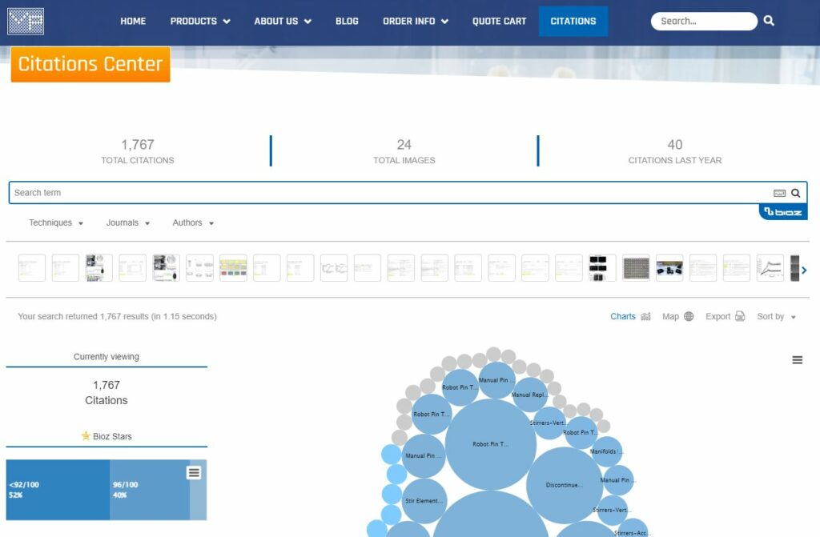Screen dimensions: 820x537
Task: Click the magnifier icon in the top navigation
Action: click(769, 21)
